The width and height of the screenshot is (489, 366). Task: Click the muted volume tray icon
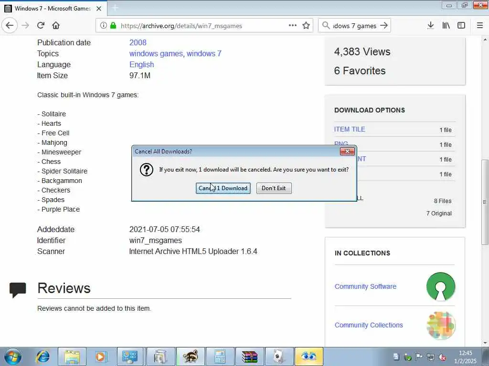coord(442,357)
